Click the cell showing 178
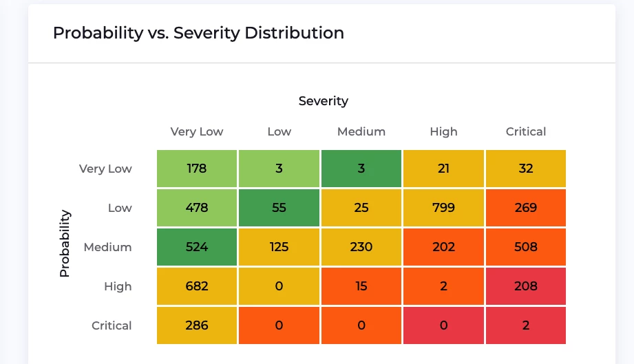 197,169
